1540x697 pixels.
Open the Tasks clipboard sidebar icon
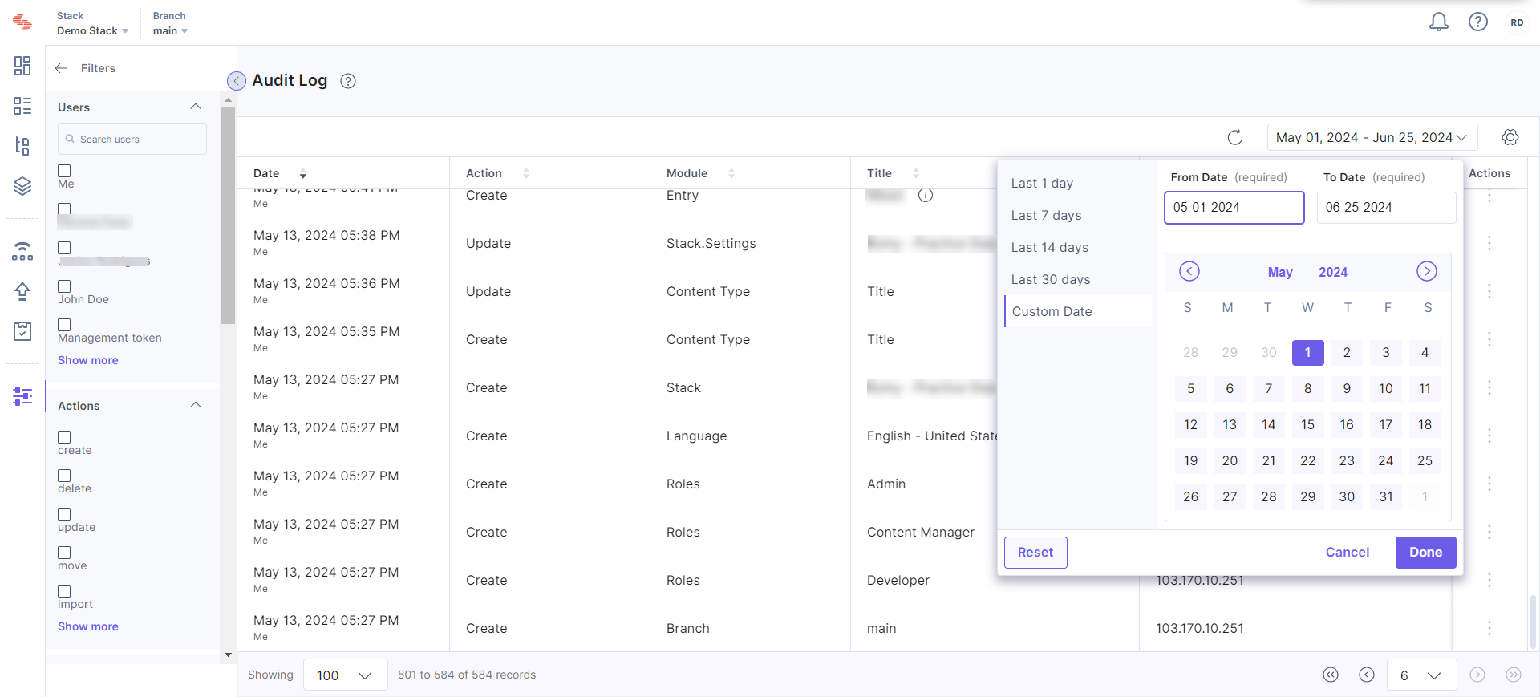[x=22, y=330]
